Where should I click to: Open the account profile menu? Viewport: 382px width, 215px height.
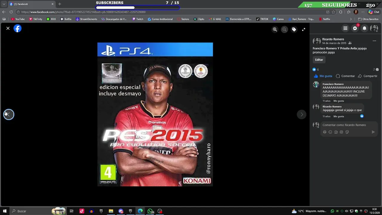click(x=374, y=28)
